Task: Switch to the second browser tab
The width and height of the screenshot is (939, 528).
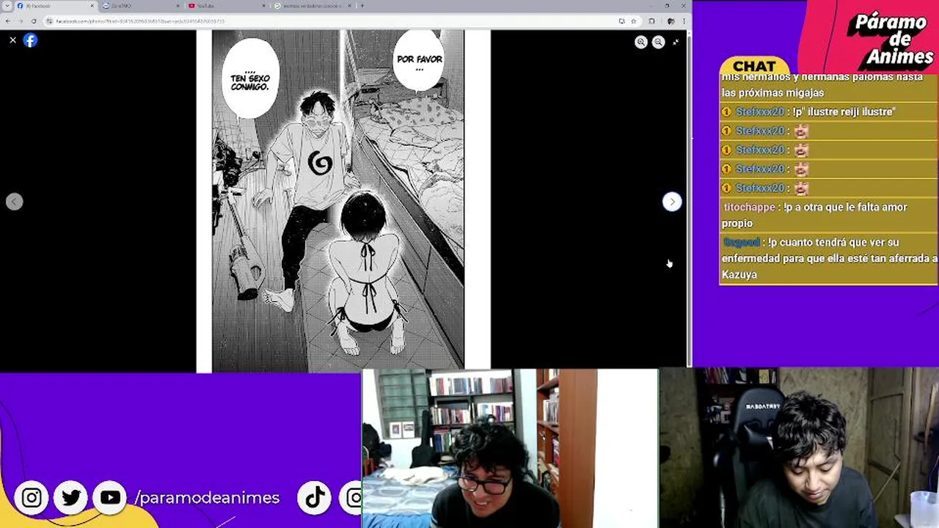Action: 141,6
